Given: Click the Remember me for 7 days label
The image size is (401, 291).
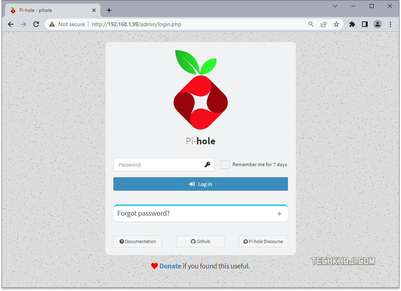Looking at the screenshot, I should tap(259, 165).
